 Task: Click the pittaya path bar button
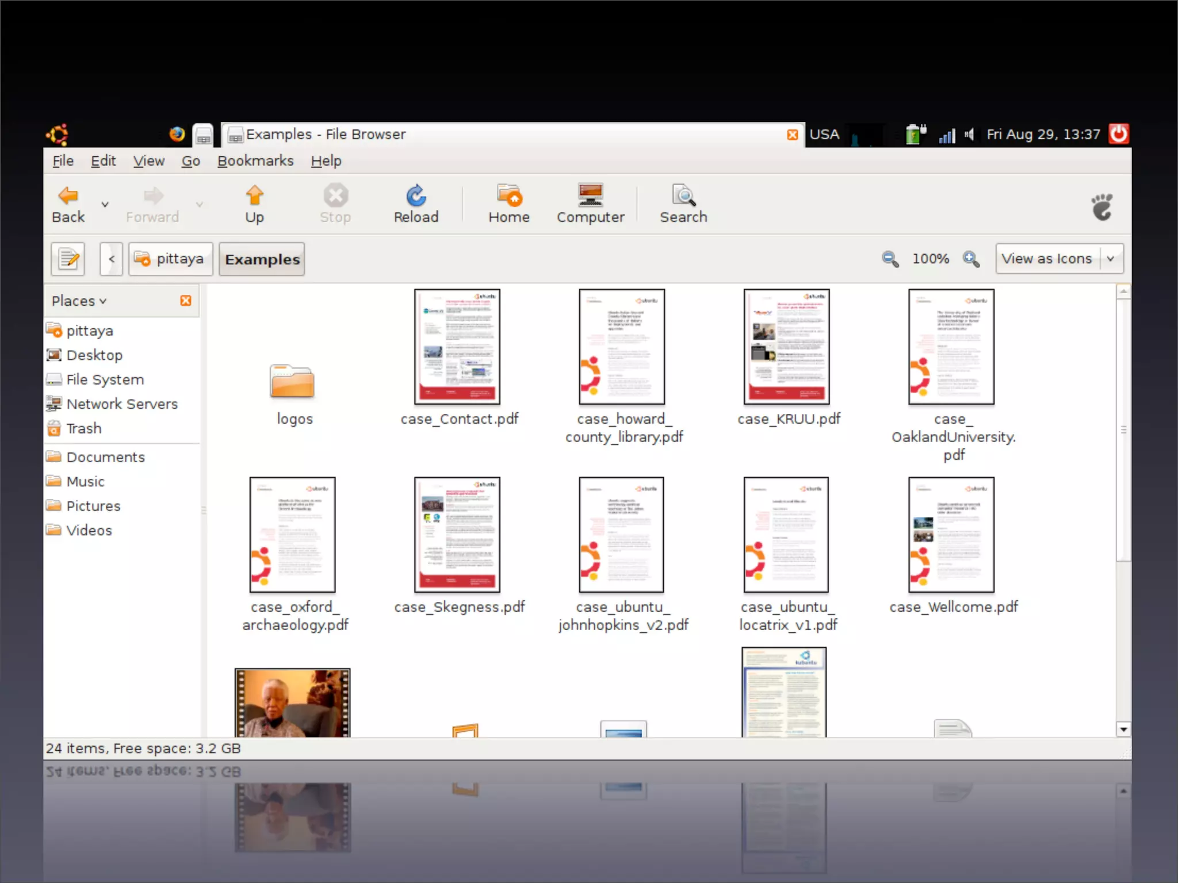pyautogui.click(x=170, y=259)
